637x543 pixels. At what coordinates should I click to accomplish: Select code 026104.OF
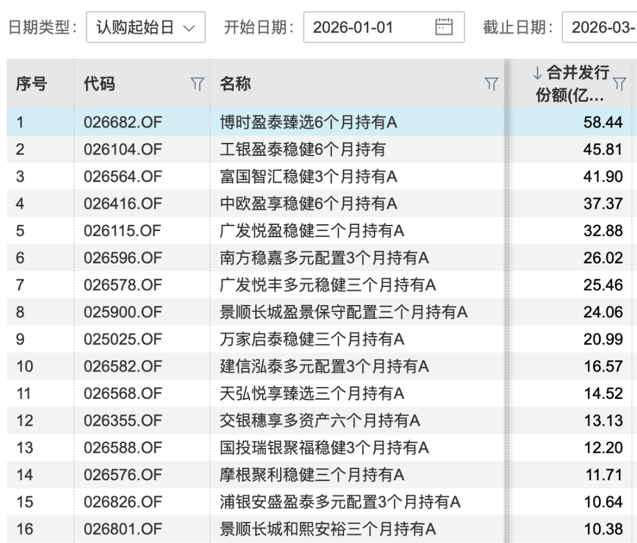click(x=123, y=149)
